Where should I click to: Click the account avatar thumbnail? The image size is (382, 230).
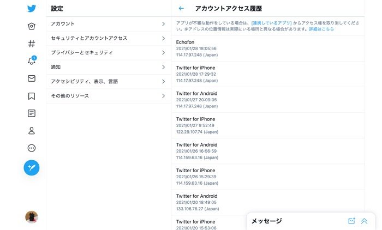point(32,217)
